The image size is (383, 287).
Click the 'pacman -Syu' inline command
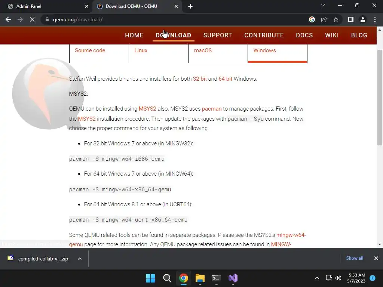point(245,119)
